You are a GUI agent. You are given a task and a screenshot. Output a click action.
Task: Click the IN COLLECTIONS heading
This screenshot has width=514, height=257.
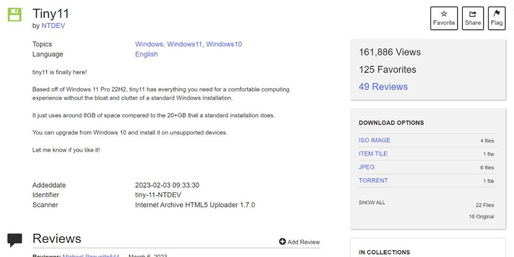click(384, 252)
